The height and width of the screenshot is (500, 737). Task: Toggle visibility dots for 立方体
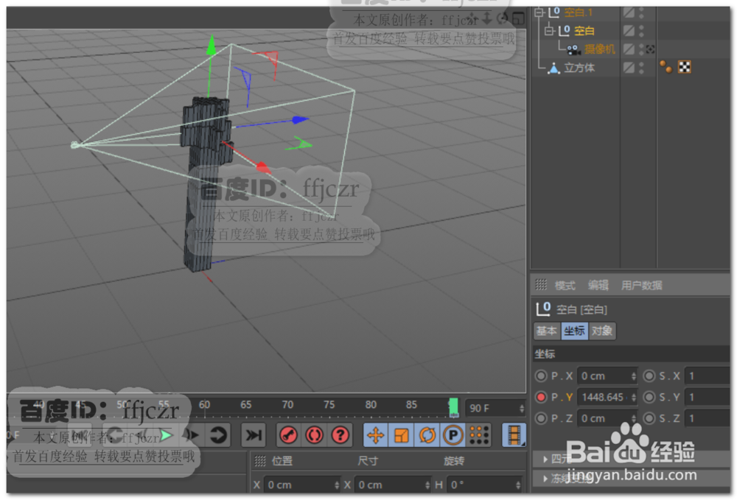click(642, 68)
